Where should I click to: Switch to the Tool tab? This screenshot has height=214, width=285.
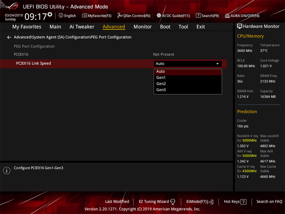click(x=183, y=27)
